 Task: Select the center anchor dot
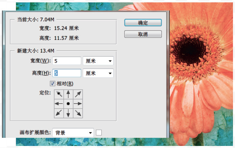(68, 104)
